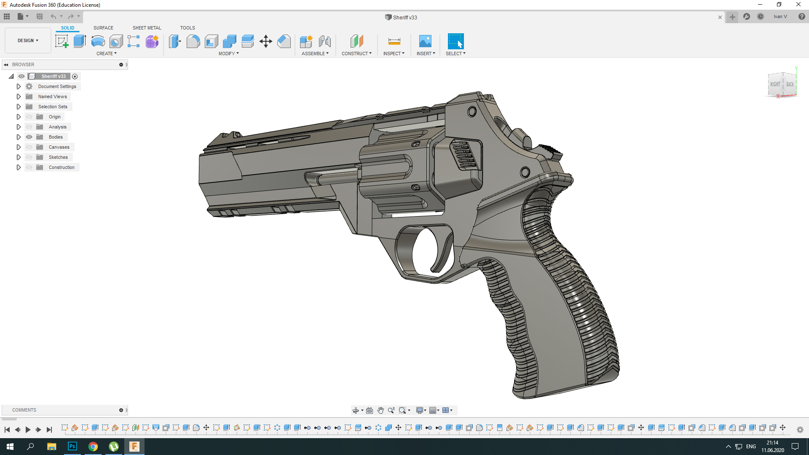Viewport: 809px width, 455px height.
Task: Select the Pan tool in navigation bar
Action: click(x=380, y=410)
